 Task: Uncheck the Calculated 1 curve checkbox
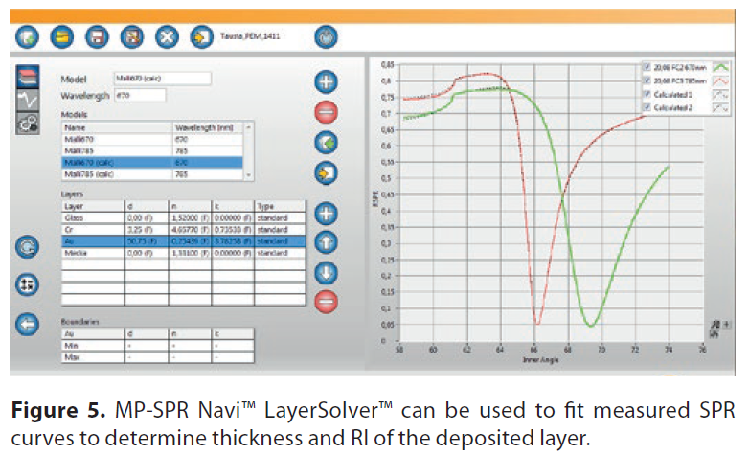click(647, 95)
